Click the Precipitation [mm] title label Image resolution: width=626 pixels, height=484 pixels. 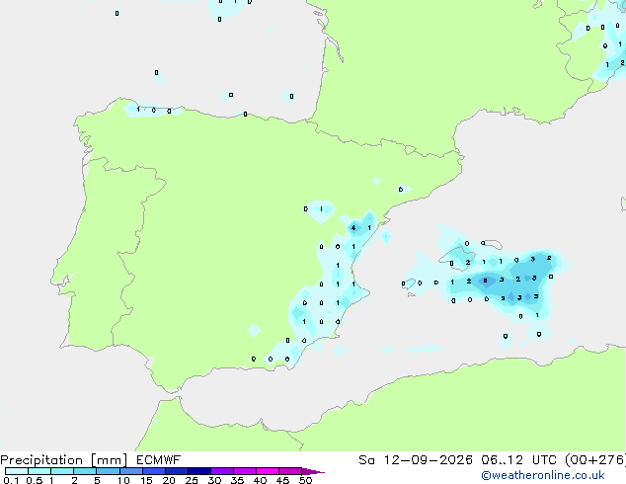pyautogui.click(x=64, y=460)
